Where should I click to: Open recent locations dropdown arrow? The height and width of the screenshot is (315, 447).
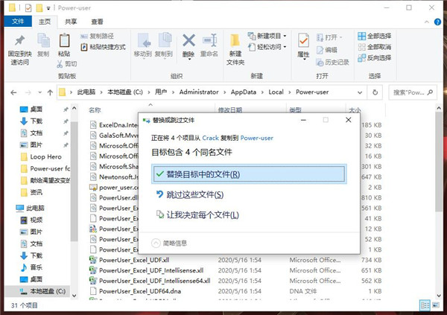pos(40,92)
